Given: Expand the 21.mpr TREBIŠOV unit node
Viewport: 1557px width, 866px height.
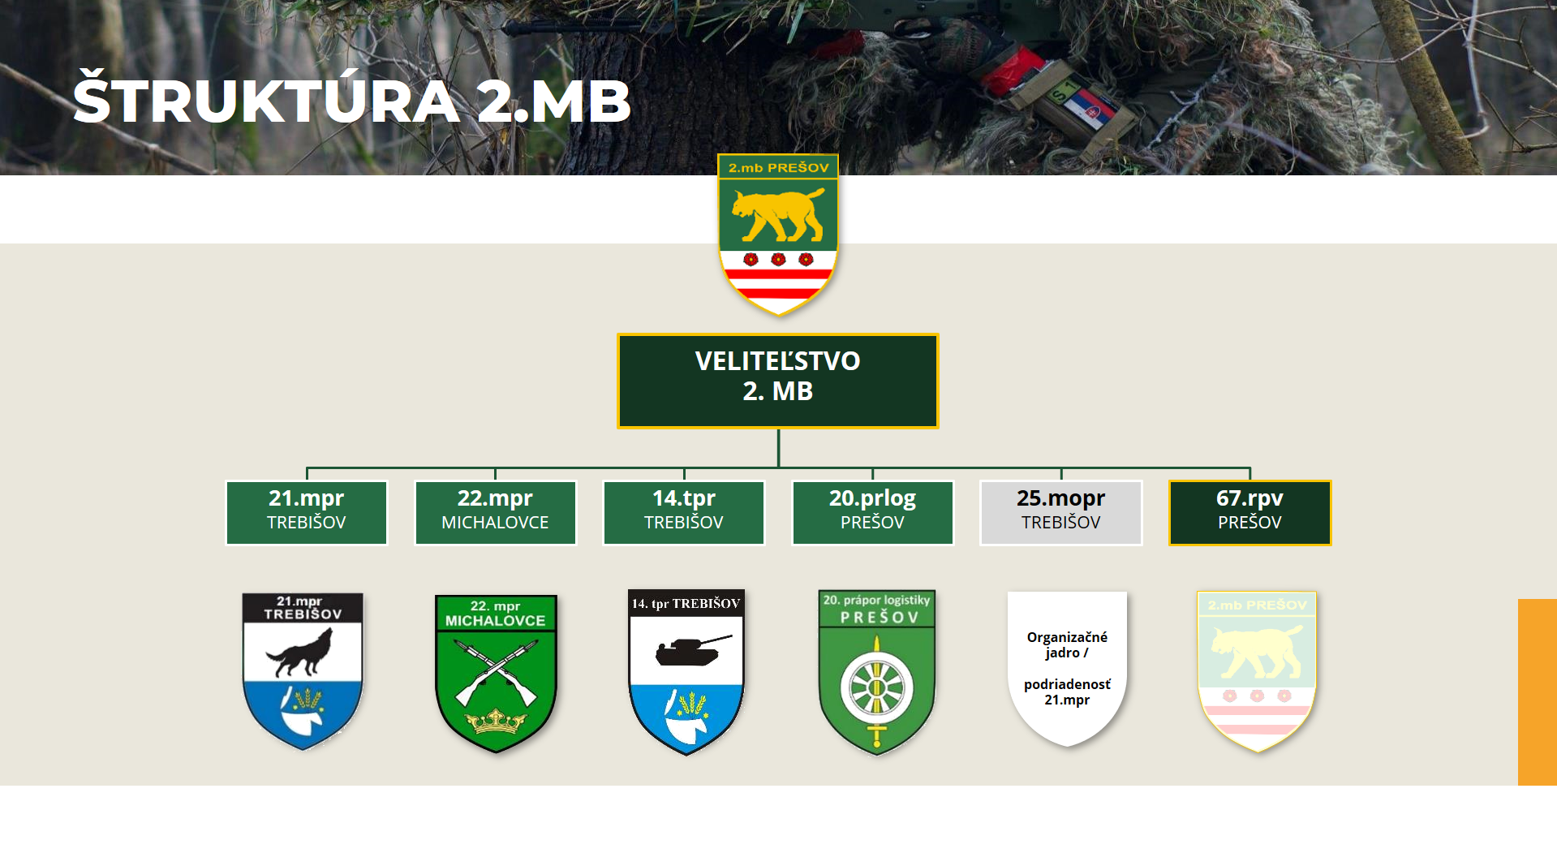Looking at the screenshot, I should click(307, 512).
